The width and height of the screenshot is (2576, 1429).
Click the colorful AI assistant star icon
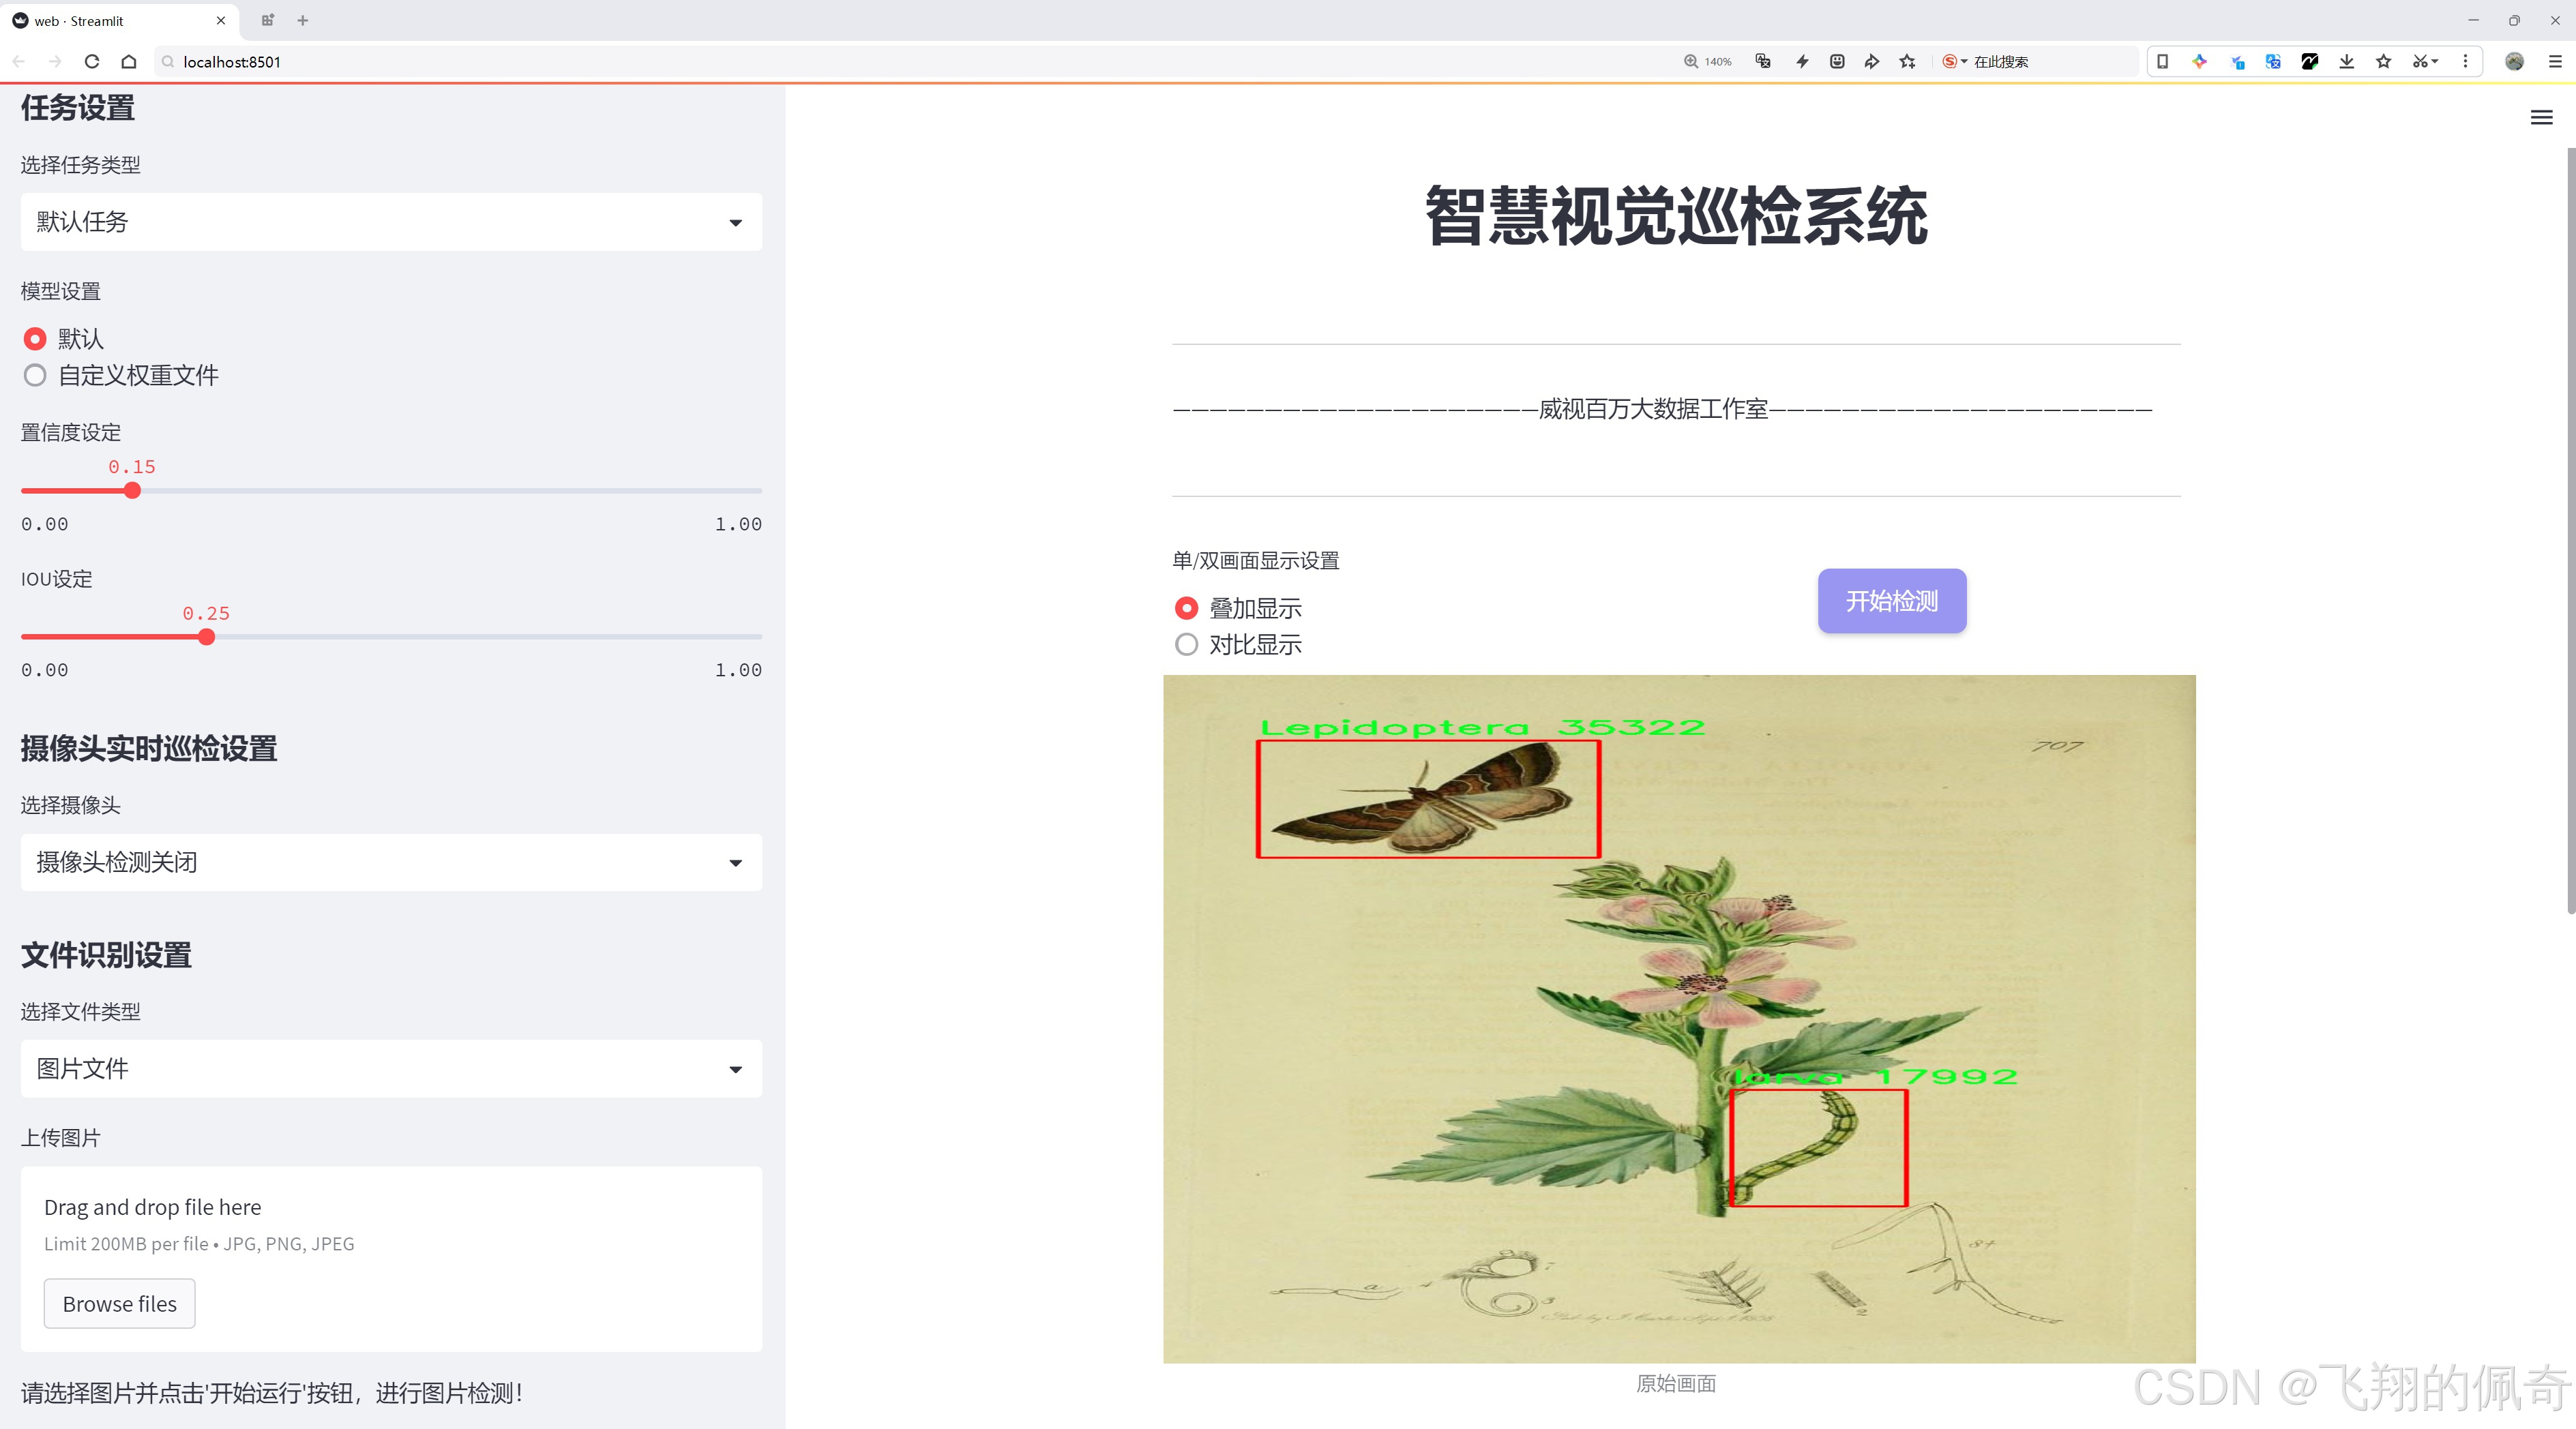click(2199, 62)
